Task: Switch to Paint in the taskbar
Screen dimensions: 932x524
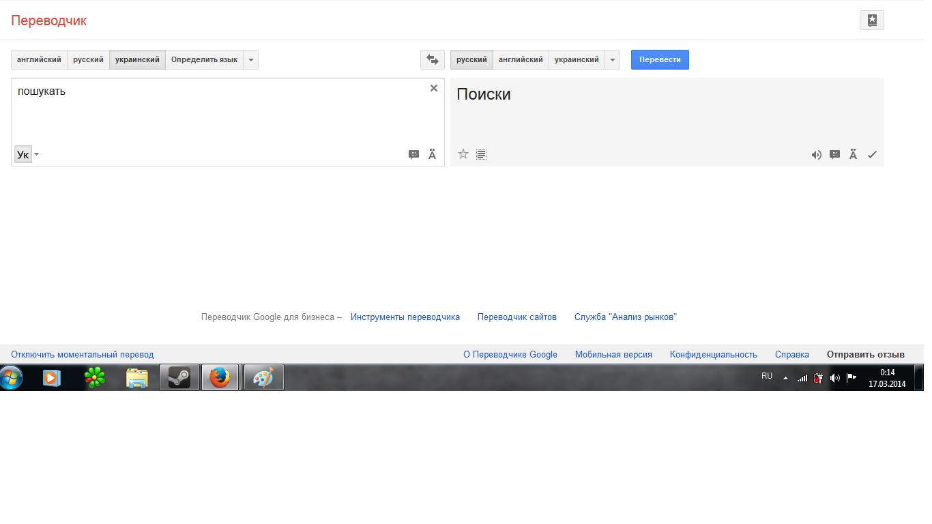Action: [x=263, y=377]
